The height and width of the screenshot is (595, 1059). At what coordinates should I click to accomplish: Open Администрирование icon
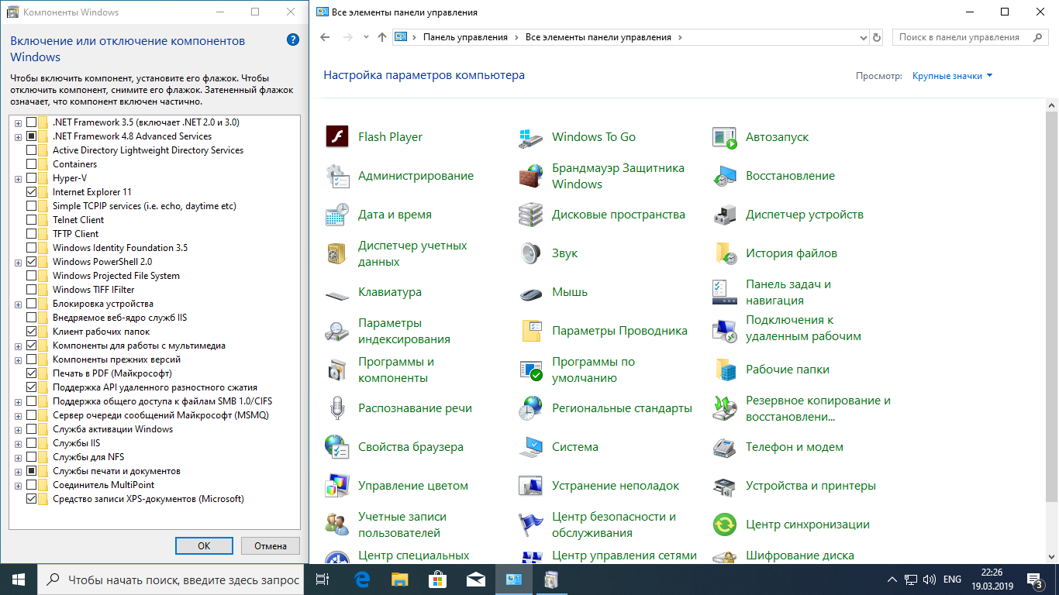tap(337, 176)
